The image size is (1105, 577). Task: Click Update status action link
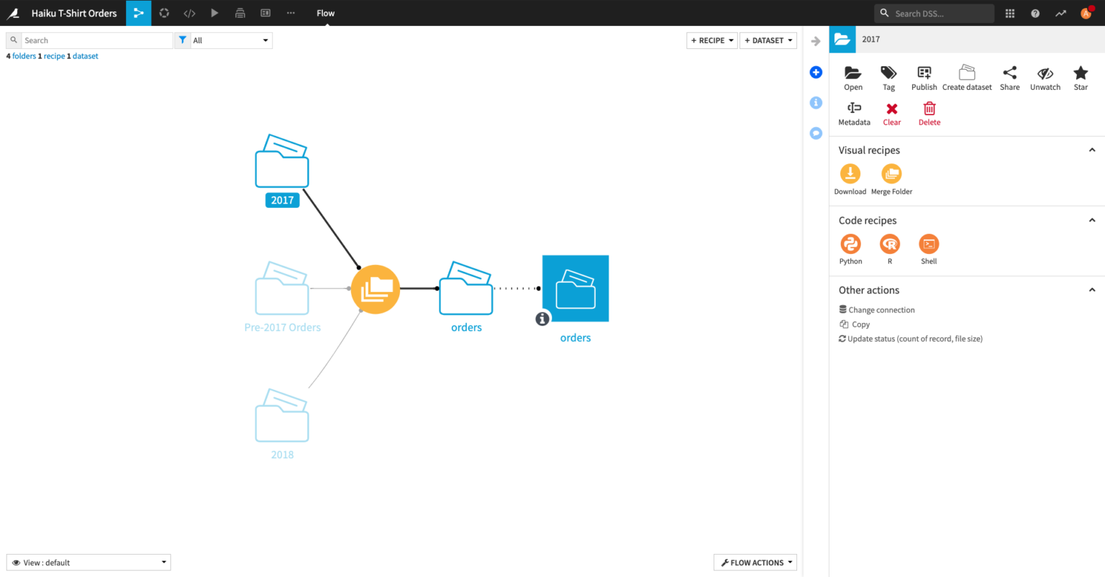914,339
